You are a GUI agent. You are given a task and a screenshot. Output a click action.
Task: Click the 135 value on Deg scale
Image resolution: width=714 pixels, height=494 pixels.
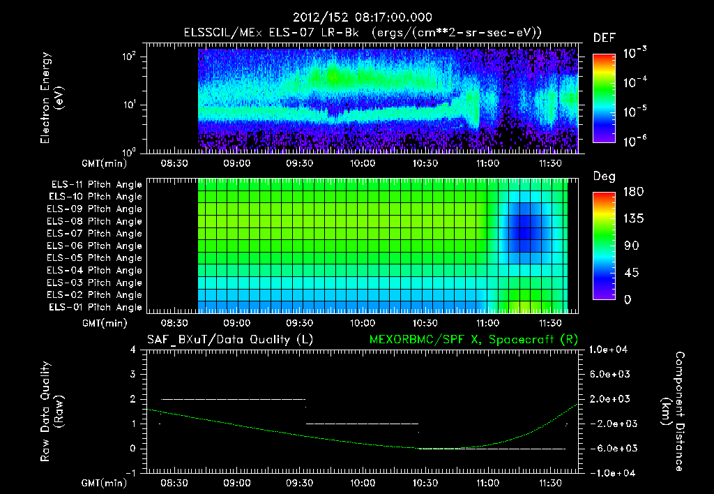[x=633, y=219]
